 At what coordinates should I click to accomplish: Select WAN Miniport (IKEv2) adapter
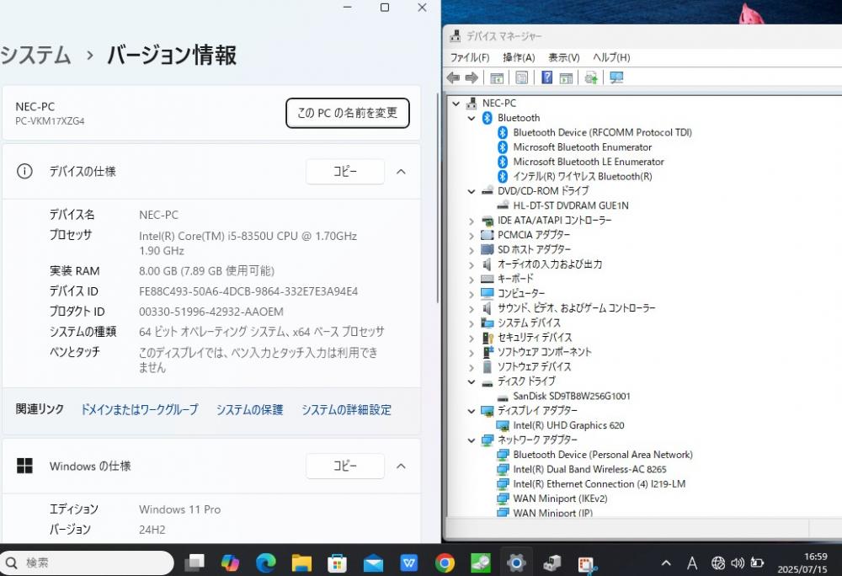(x=560, y=499)
